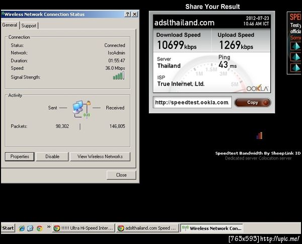Click the Dedicated server Colocation server text
Image resolution: width=302 pixels, height=244 pixels.
[258, 158]
